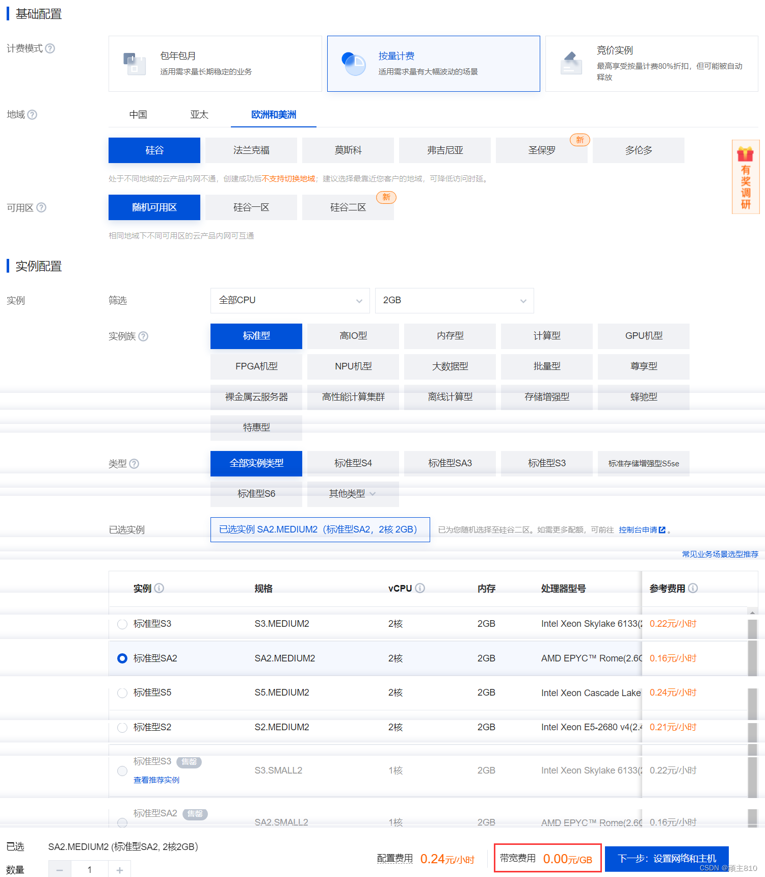The image size is (765, 877).
Task: Select the 计算型 instance family
Action: (547, 336)
